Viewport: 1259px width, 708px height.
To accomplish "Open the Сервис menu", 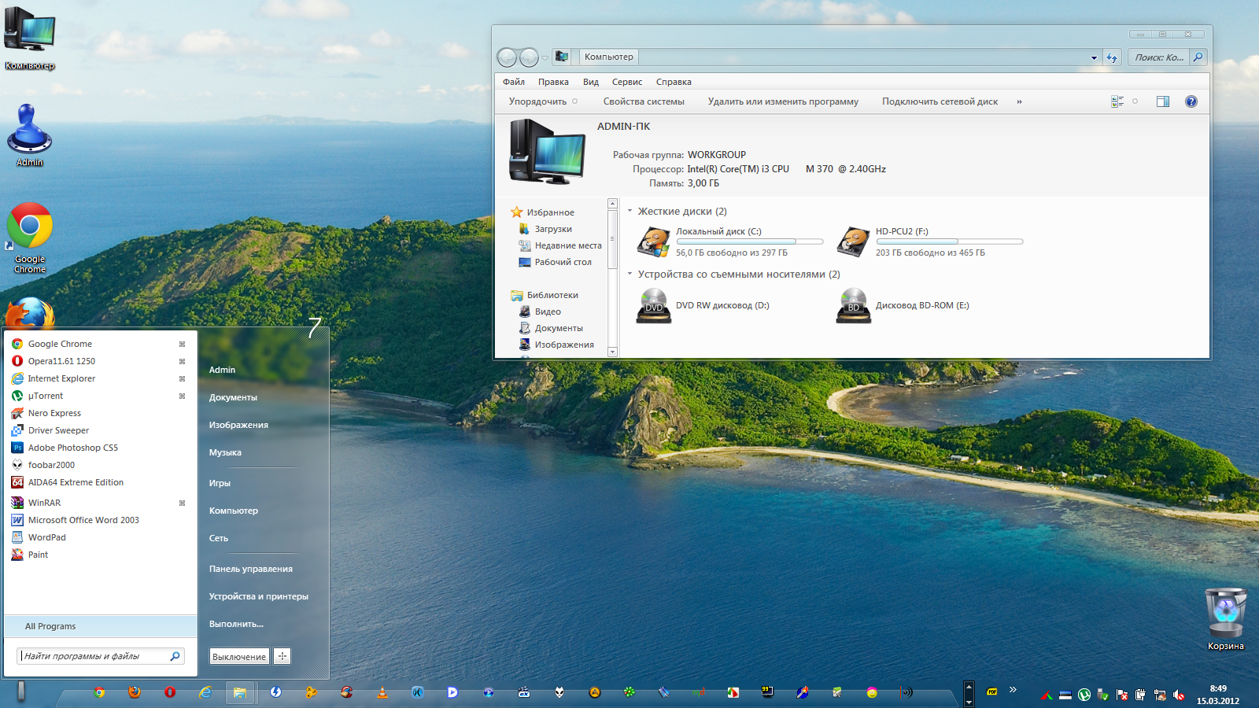I will tap(626, 82).
